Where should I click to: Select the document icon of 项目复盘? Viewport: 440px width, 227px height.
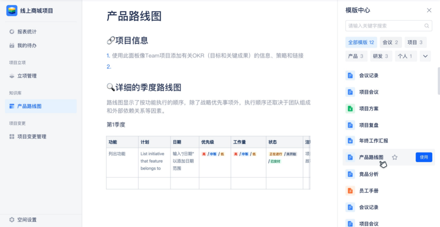pos(350,125)
